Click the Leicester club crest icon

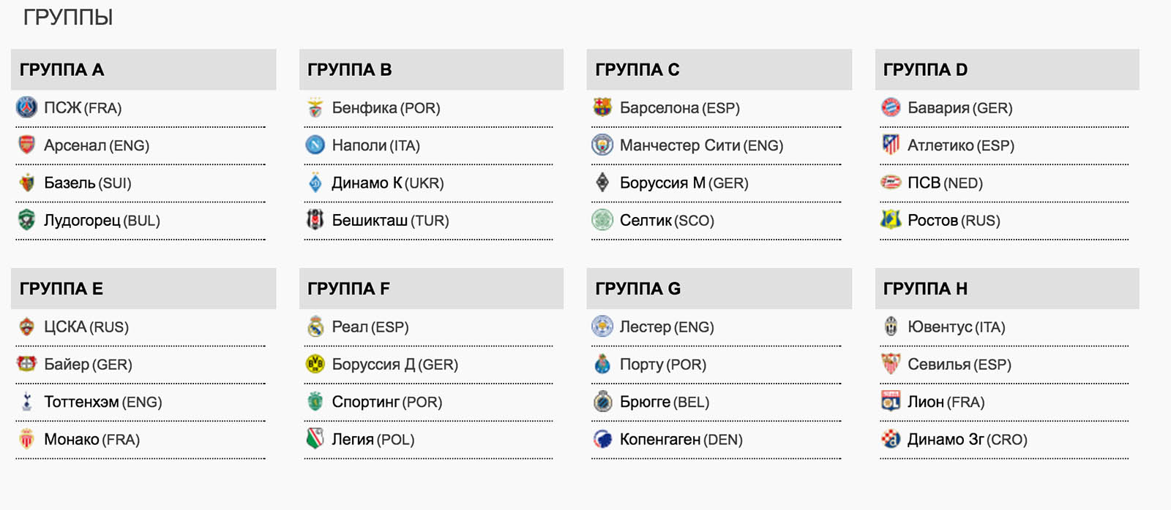[602, 327]
